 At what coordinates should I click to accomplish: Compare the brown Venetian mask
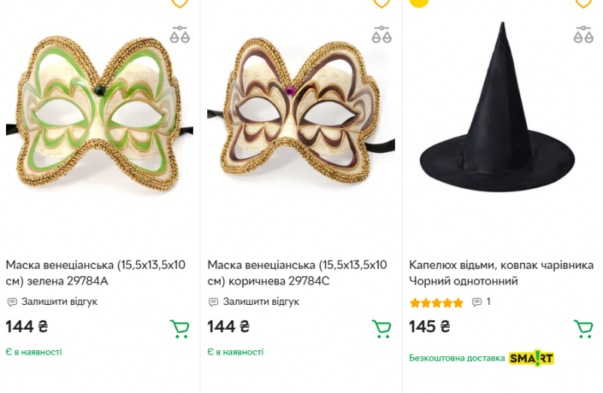click(x=381, y=34)
